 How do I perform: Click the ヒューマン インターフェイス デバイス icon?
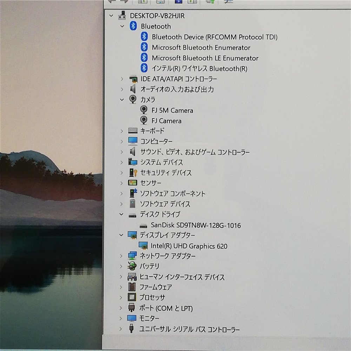coord(132,277)
